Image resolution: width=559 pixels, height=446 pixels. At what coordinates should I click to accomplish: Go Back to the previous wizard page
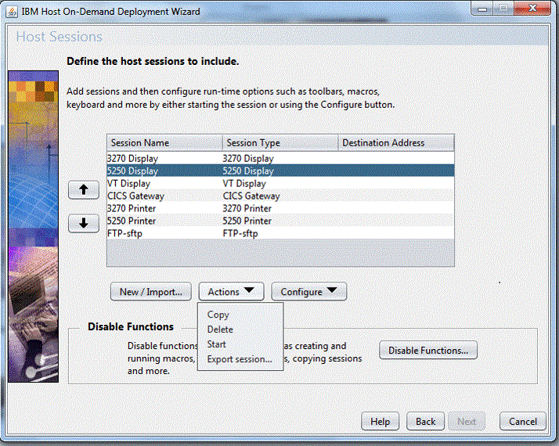click(425, 422)
